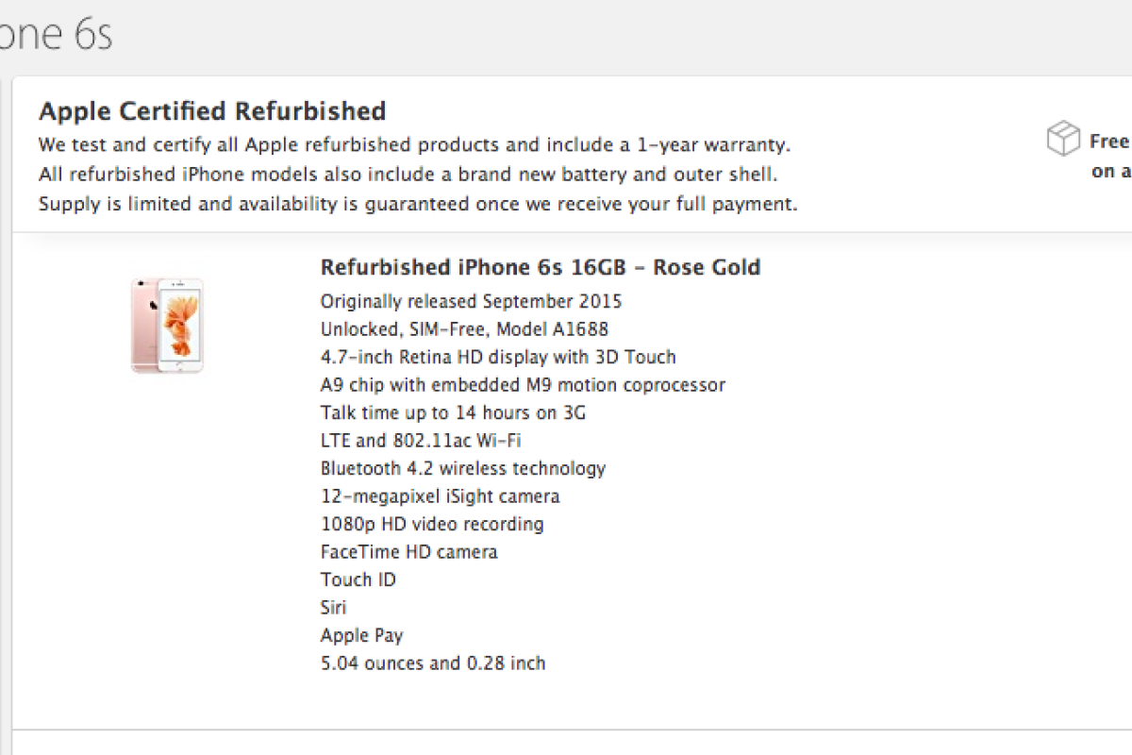This screenshot has width=1132, height=755.
Task: Click the 'Apple Pay' feature line
Action: [361, 635]
